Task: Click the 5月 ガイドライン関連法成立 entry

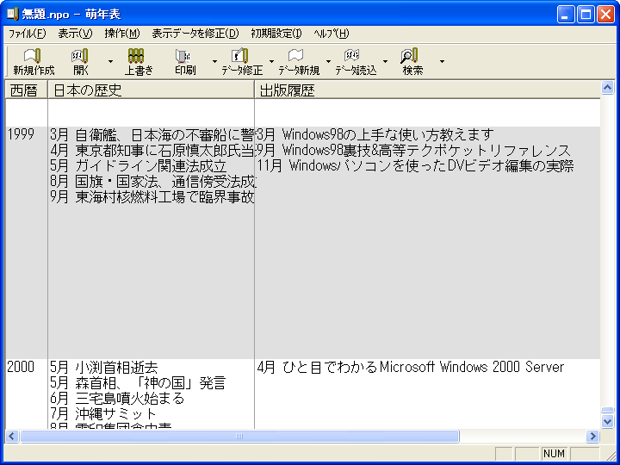Action: pos(139,166)
